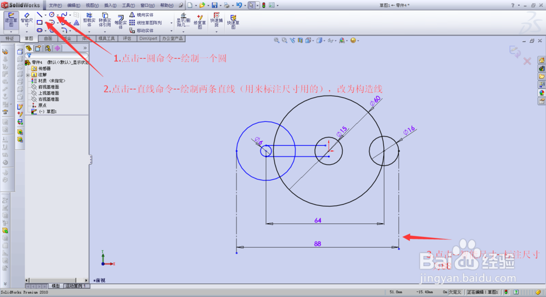Viewport: 546px width, 297px height.
Task: Click the 88 dimension value in the sketch
Action: [317, 243]
